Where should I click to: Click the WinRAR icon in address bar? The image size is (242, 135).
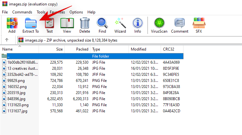pos(21,40)
